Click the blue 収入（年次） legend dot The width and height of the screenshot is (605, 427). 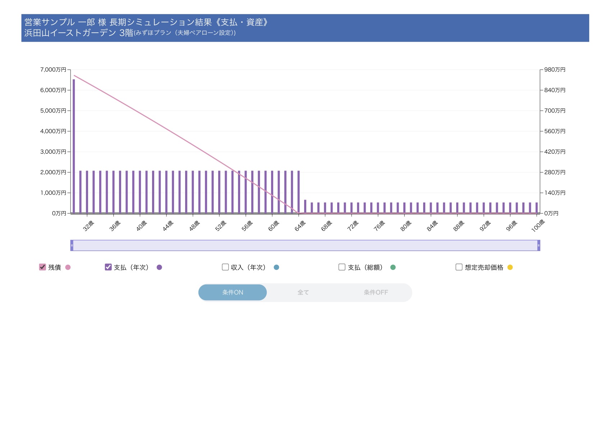276,267
